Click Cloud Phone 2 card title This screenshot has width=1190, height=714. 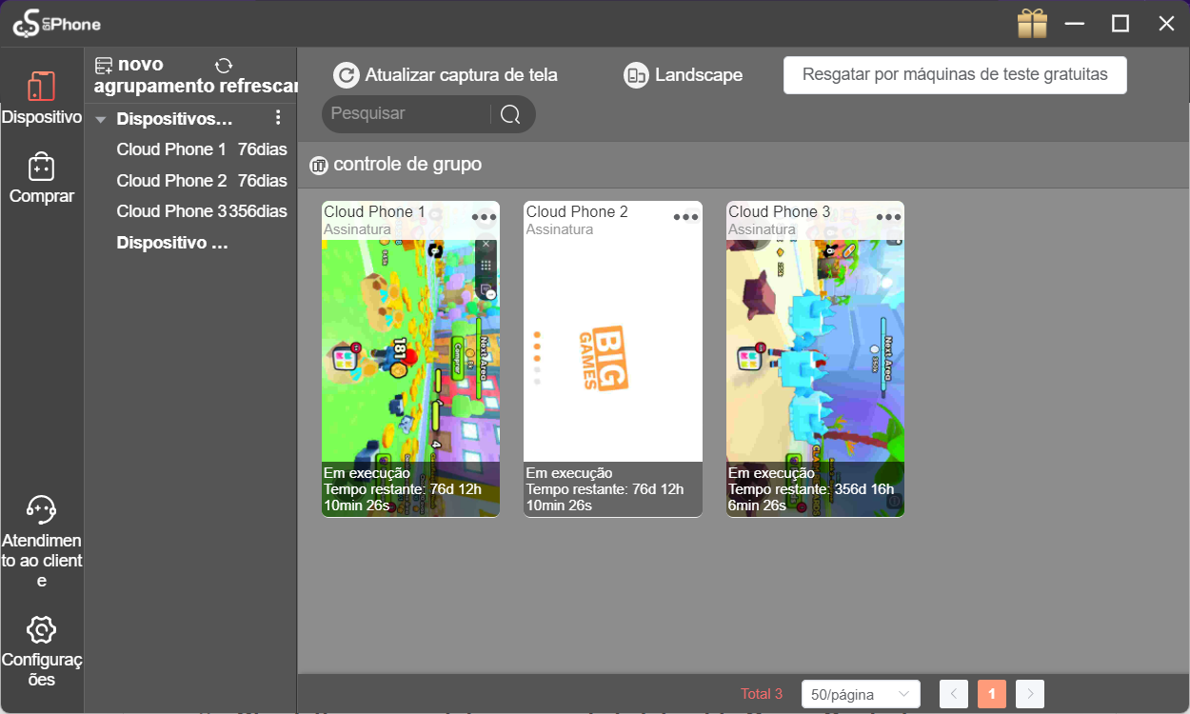(x=577, y=211)
